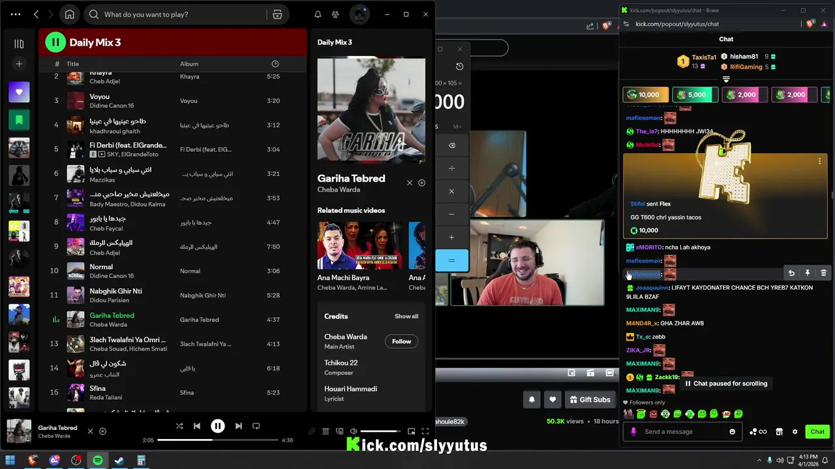Open Calculator memory M dropdown
The height and width of the screenshot is (469, 835).
[457, 126]
